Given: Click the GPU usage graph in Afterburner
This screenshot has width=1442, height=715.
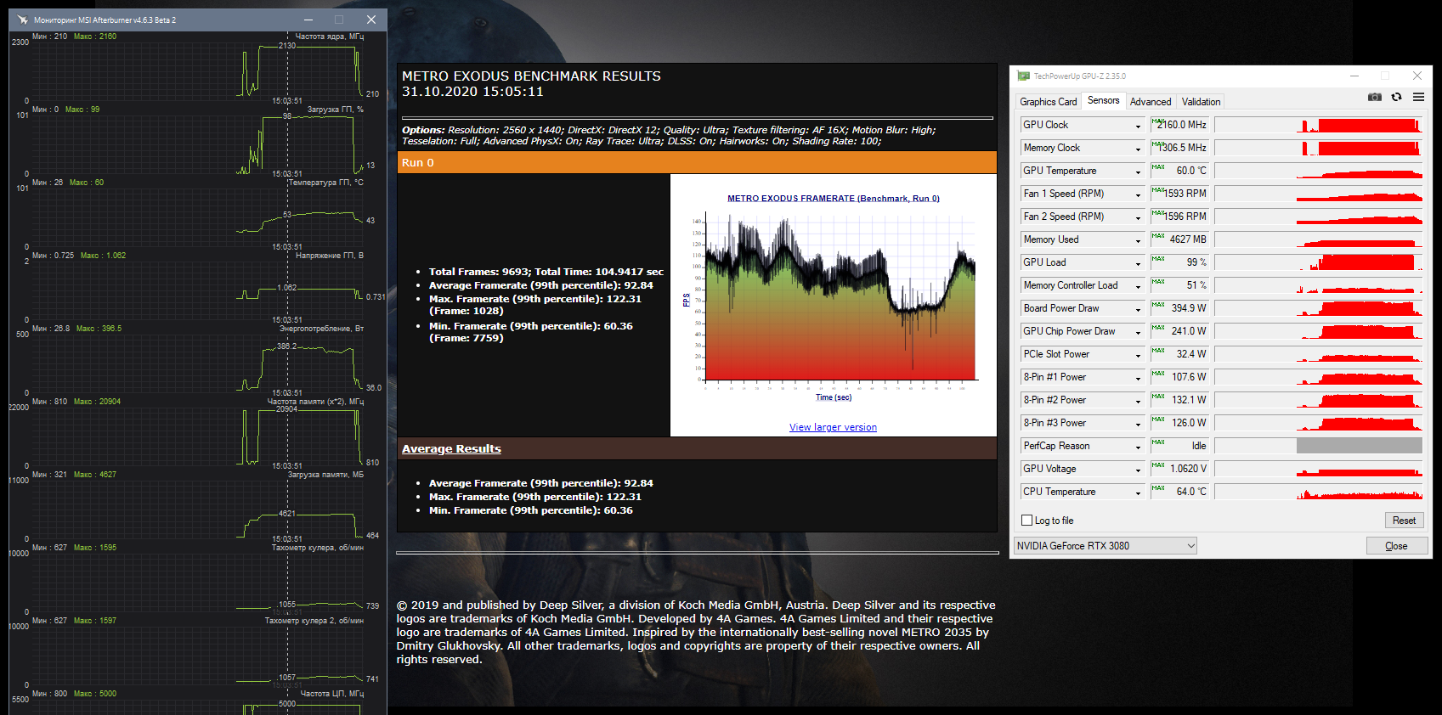Looking at the screenshot, I should [196, 143].
